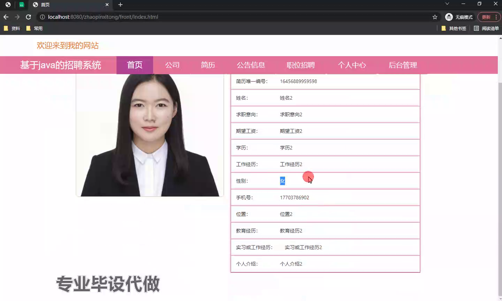Click the 欢迎来到我的网站 heading text

coord(68,45)
